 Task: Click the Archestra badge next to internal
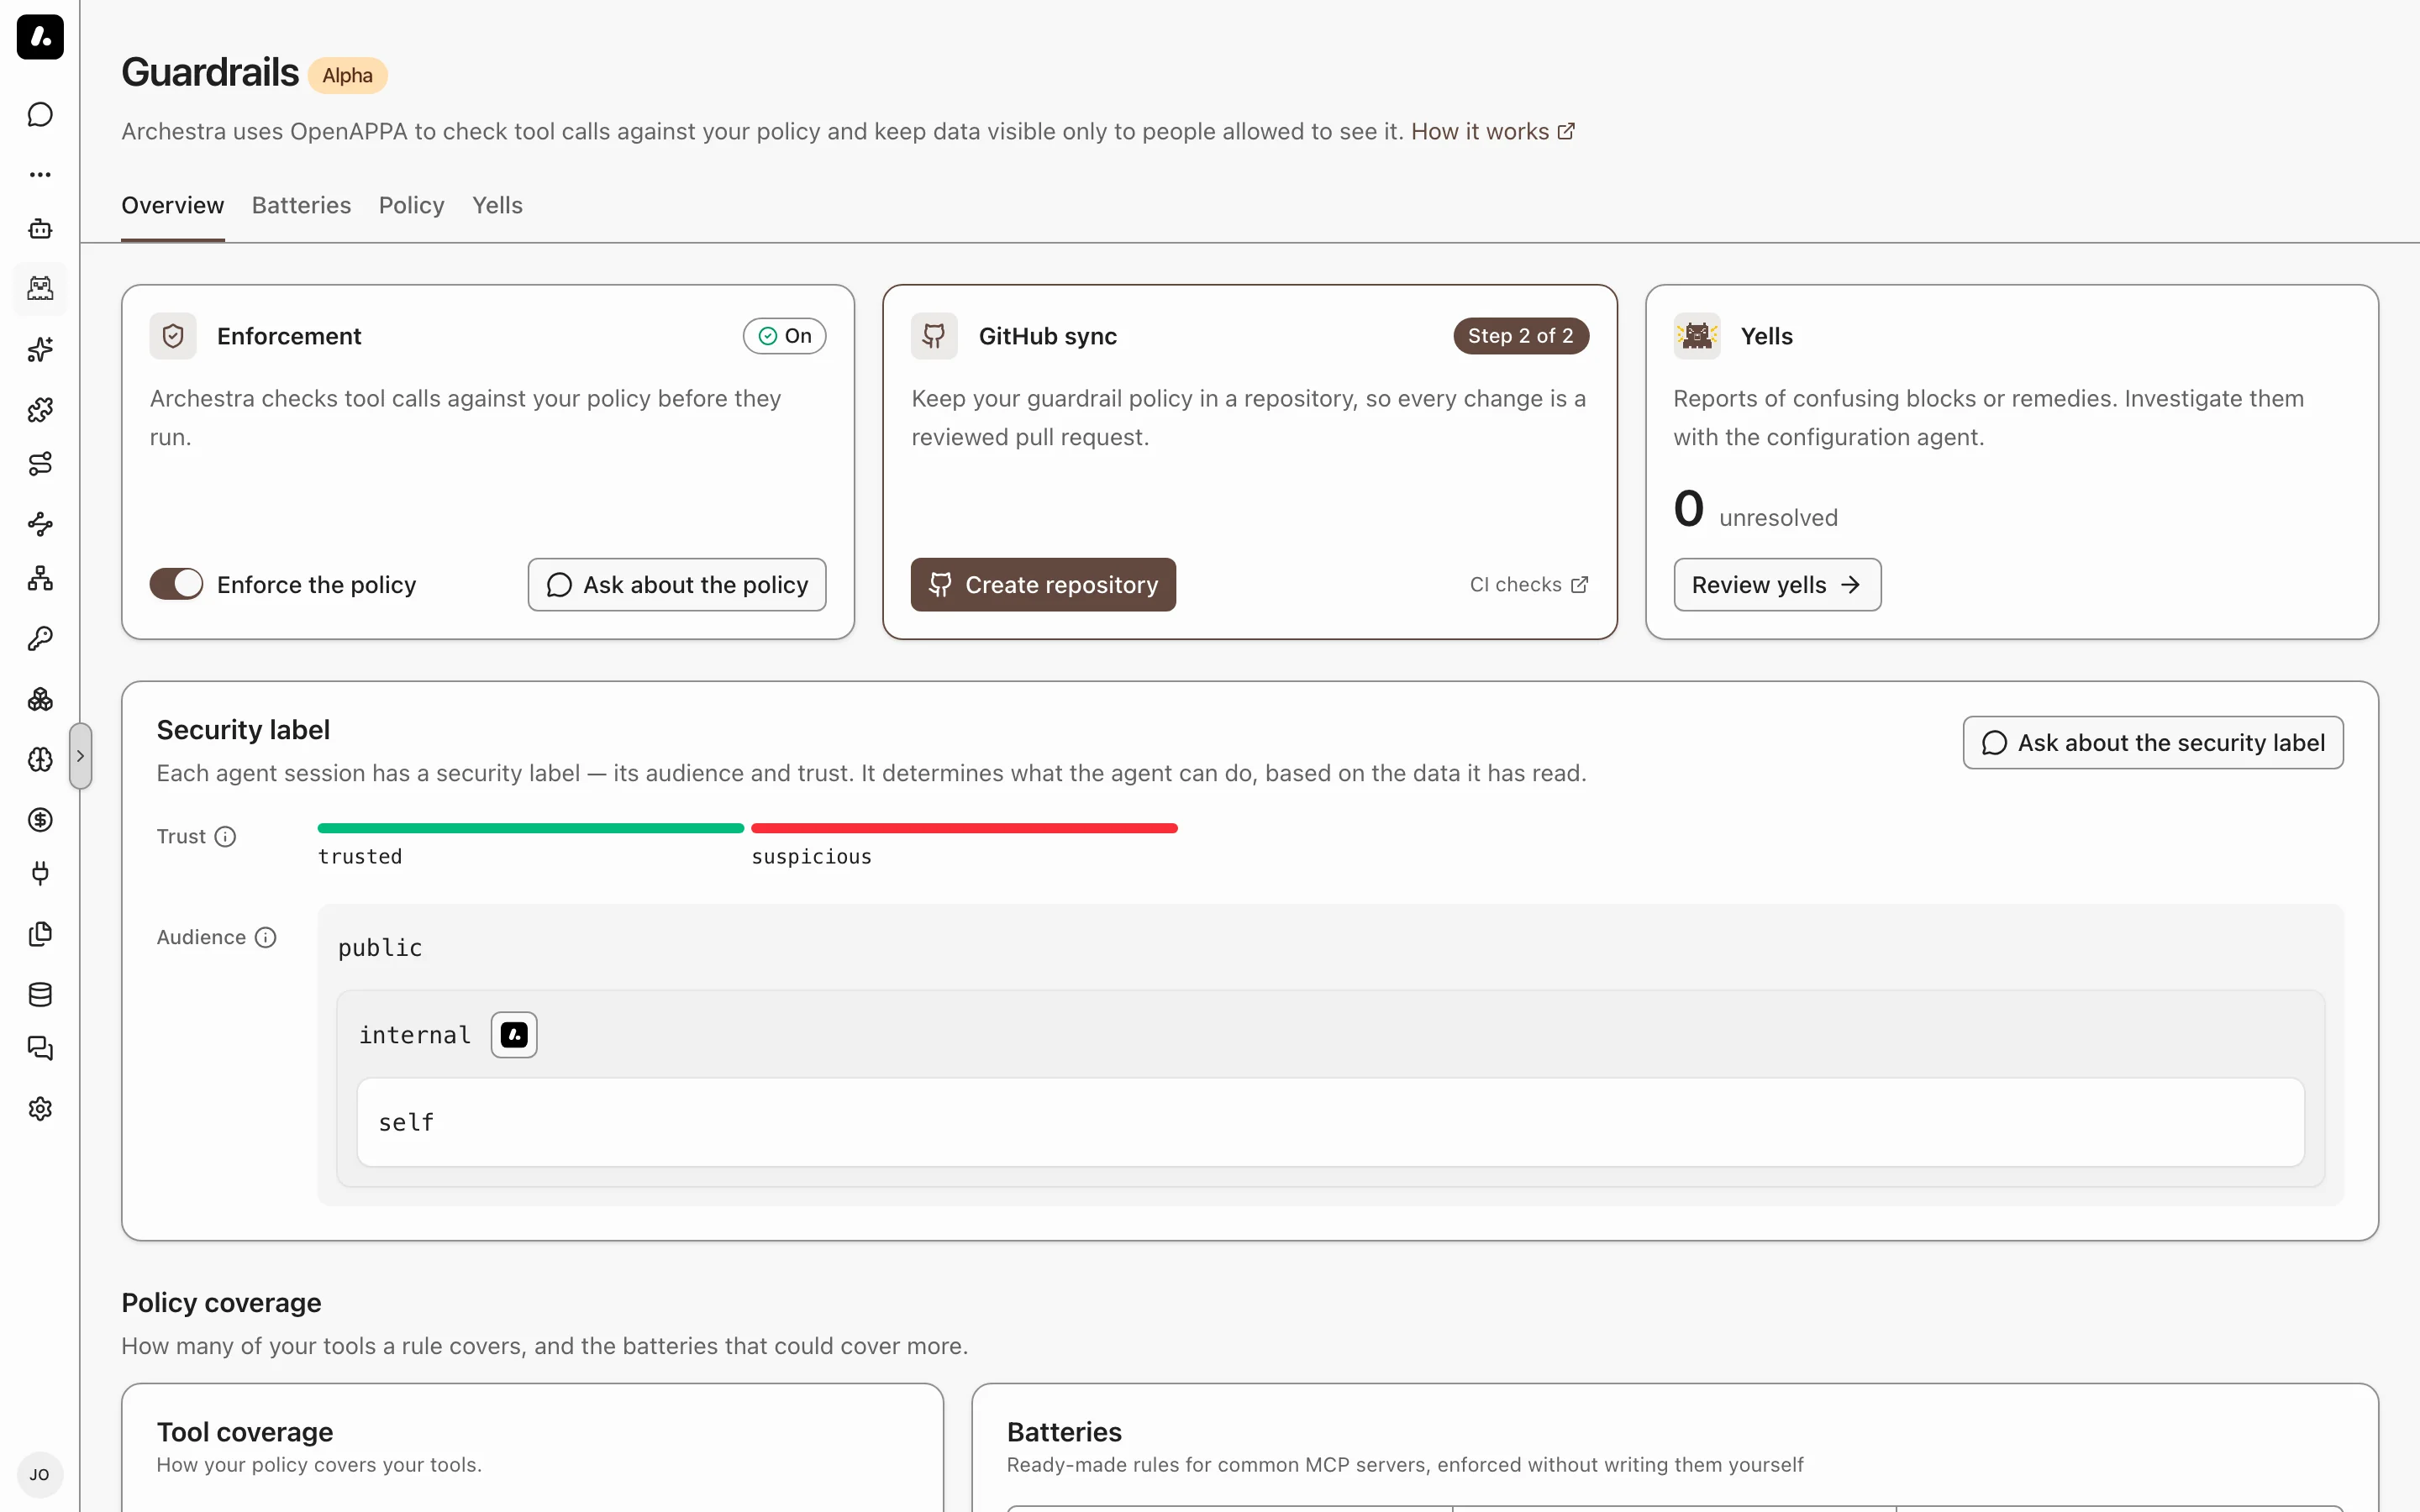[514, 1034]
